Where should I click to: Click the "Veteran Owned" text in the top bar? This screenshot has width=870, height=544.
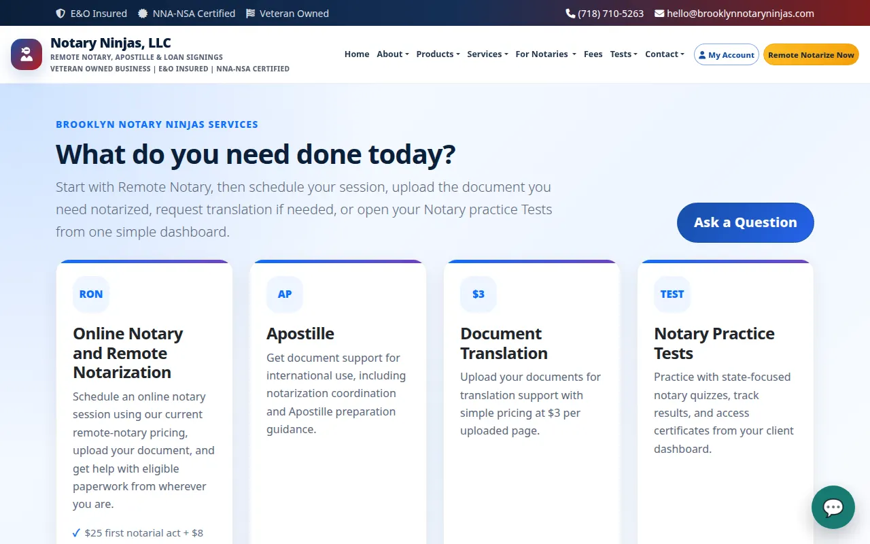click(294, 14)
